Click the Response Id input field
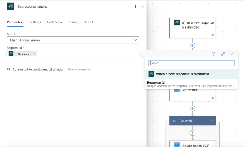This screenshot has width=246, height=147. [x=86, y=54]
